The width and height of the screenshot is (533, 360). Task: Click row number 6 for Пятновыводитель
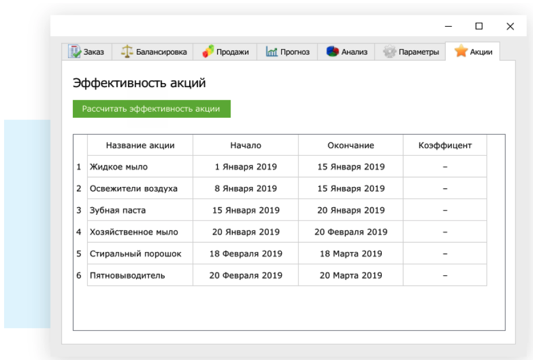79,275
